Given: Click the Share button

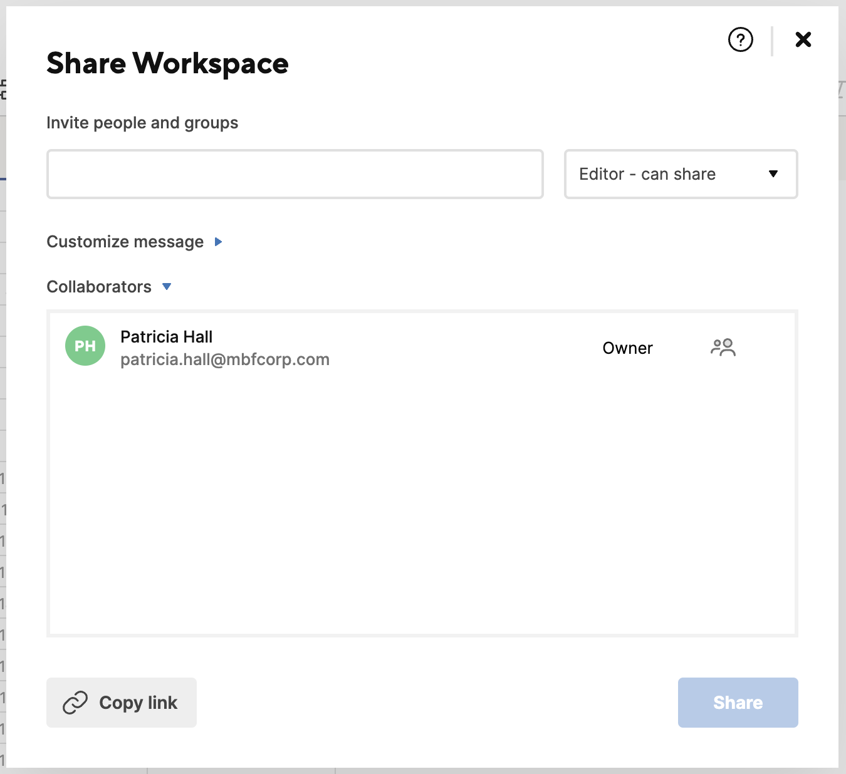Looking at the screenshot, I should coord(738,703).
